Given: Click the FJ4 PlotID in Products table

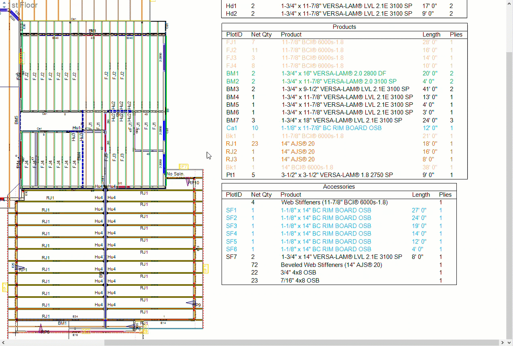Looking at the screenshot, I should coord(231,66).
